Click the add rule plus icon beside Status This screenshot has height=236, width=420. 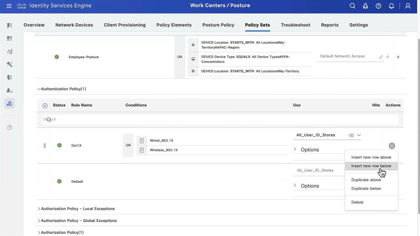pos(45,105)
